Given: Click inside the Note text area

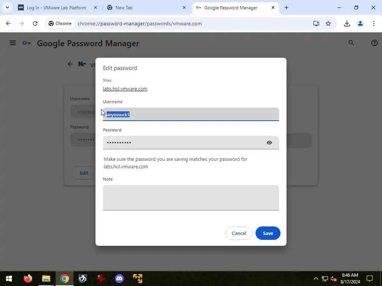Looking at the screenshot, I should click(x=191, y=198).
